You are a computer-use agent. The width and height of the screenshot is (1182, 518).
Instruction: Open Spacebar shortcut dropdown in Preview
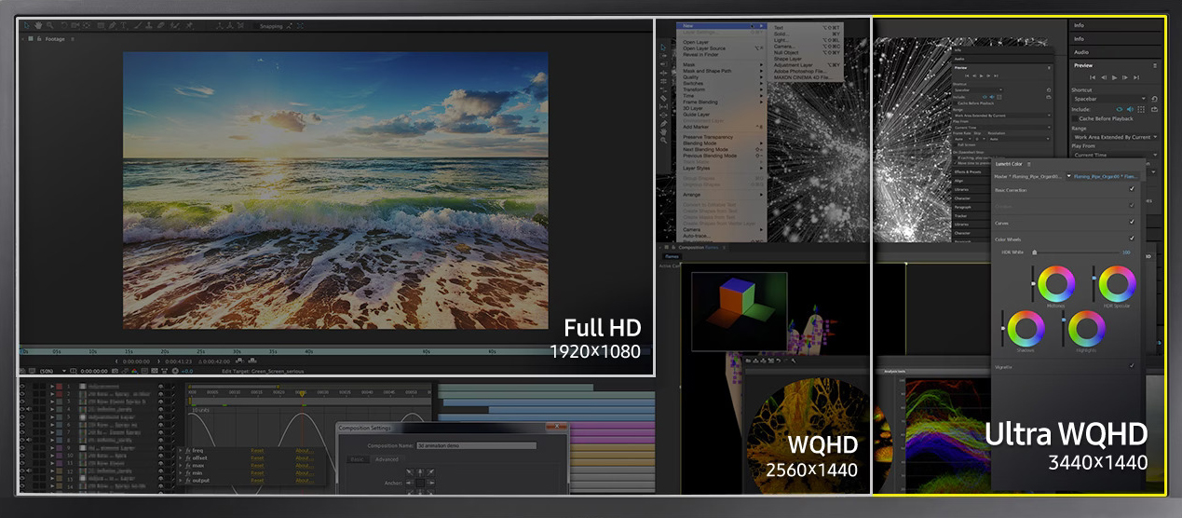tap(1109, 99)
